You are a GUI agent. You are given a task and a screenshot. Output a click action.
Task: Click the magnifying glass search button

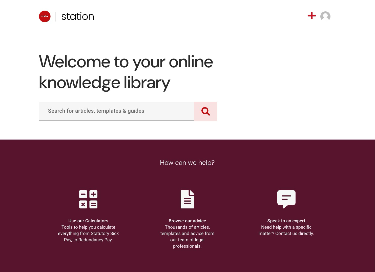coord(206,111)
